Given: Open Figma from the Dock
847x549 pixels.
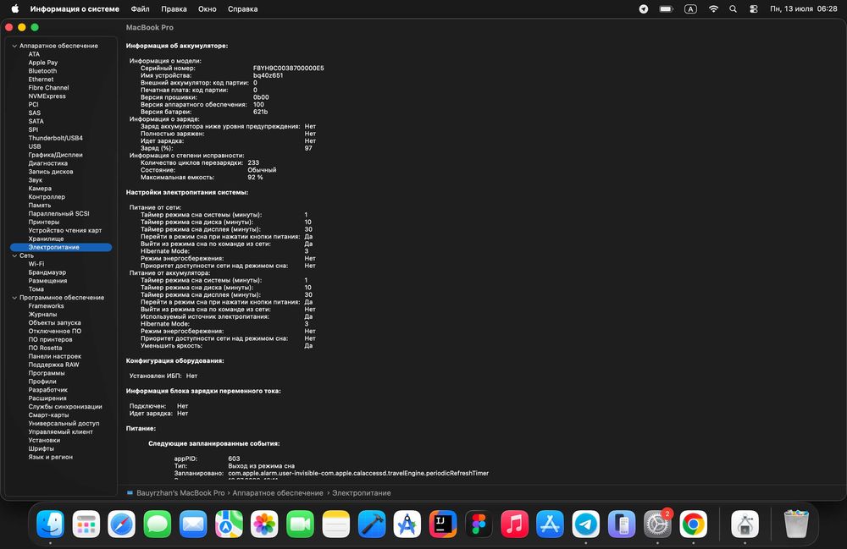Looking at the screenshot, I should pyautogui.click(x=479, y=524).
